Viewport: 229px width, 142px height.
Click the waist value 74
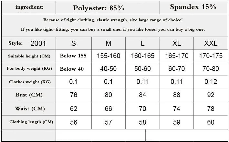[177, 109]
